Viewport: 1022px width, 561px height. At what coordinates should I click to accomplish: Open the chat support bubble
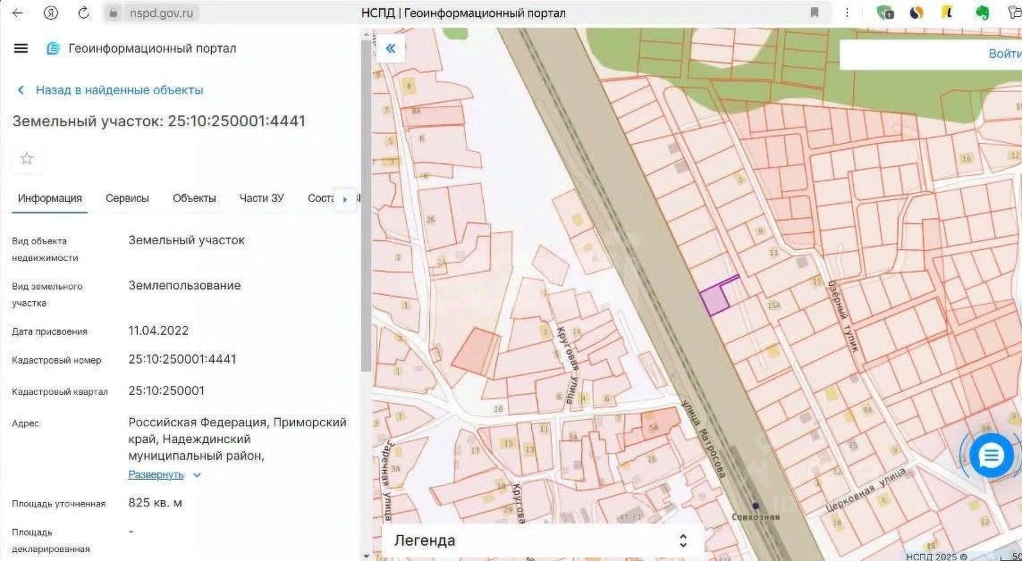pos(991,456)
